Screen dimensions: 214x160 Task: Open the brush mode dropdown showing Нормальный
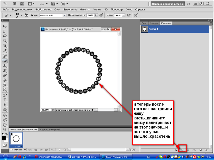coord(53,15)
